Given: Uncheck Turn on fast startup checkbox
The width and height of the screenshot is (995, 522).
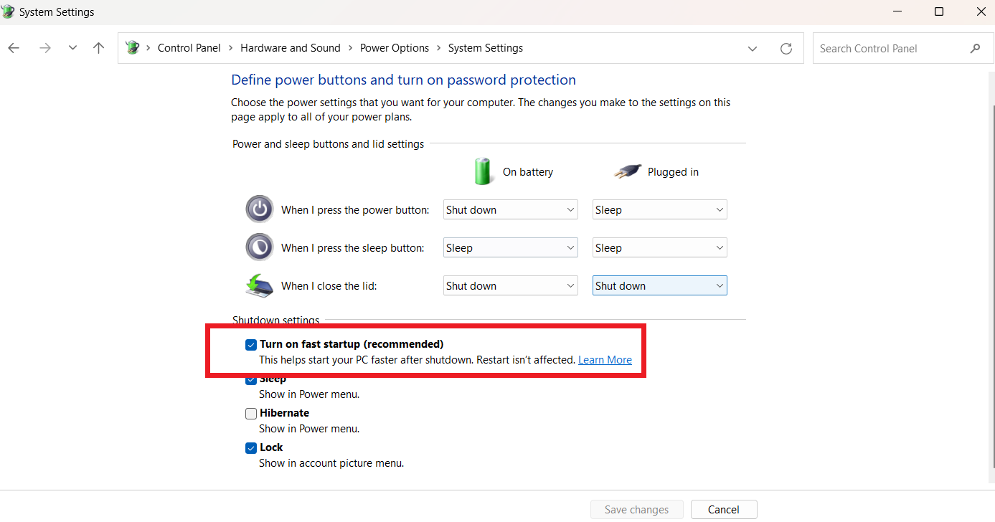Looking at the screenshot, I should [x=251, y=345].
